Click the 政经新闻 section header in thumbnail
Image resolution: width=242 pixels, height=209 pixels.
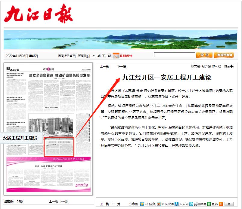click(x=48, y=69)
